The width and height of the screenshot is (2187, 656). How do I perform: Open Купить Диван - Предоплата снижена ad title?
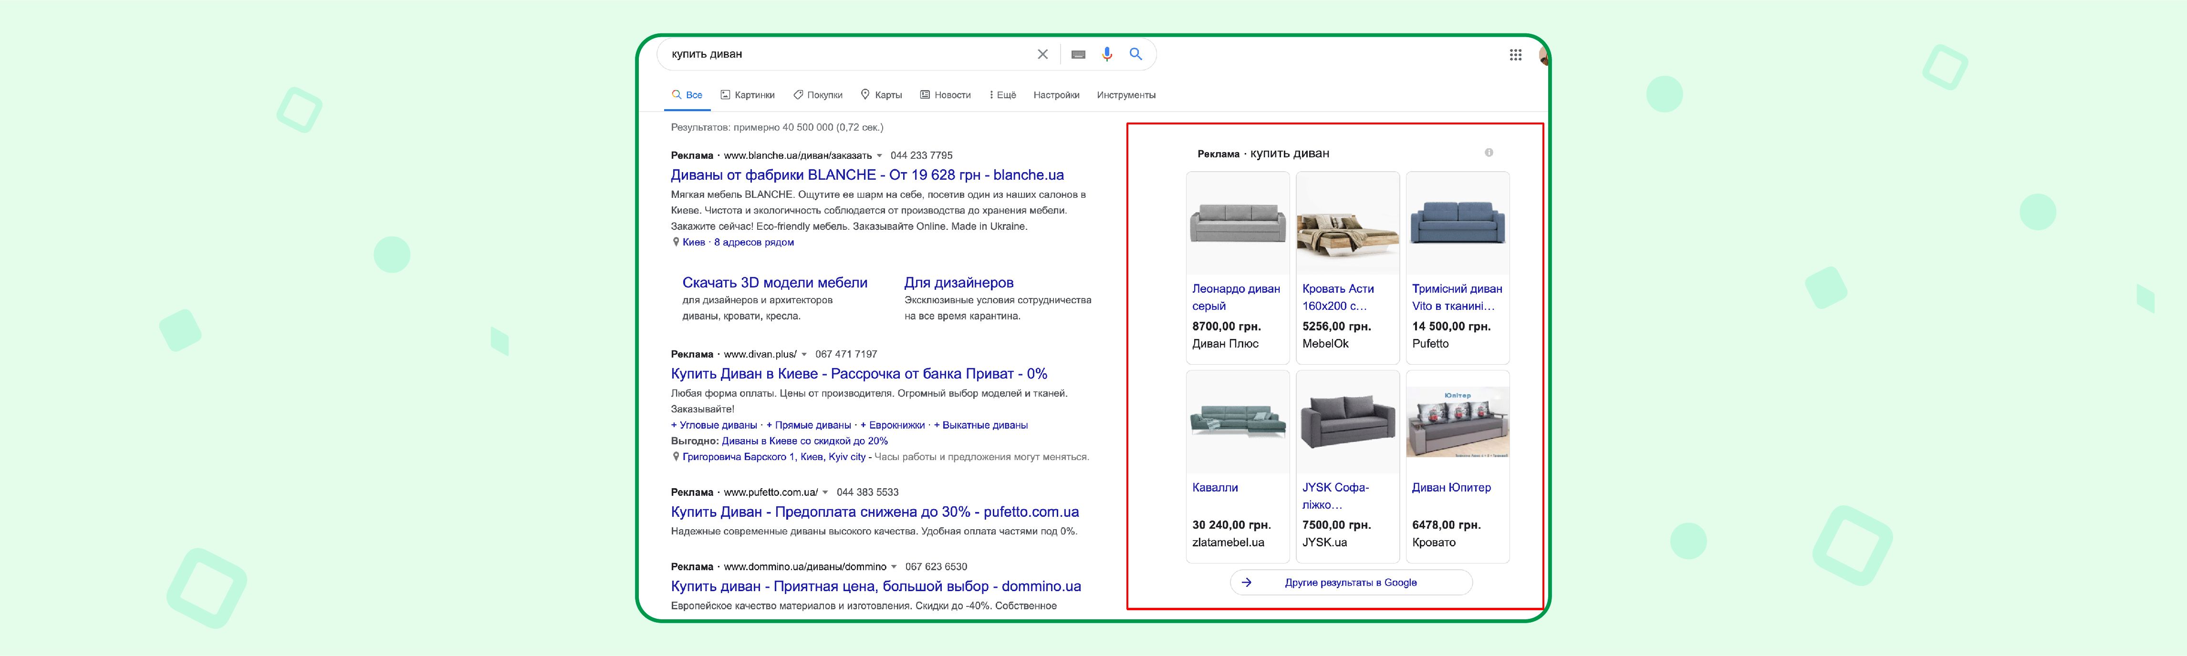point(875,512)
